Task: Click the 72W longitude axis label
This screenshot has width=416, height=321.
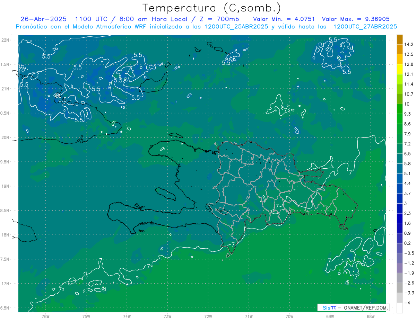Action: click(208, 316)
